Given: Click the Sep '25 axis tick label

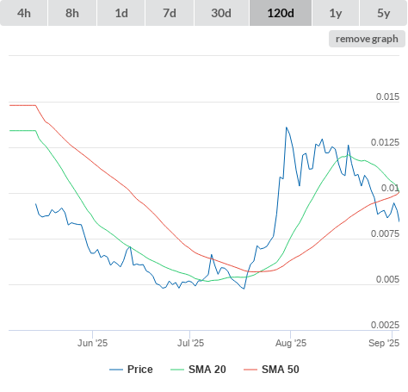Looking at the screenshot, I should (384, 343).
